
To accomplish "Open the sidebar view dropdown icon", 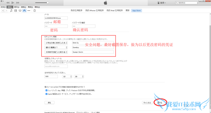I will (2, 1).
